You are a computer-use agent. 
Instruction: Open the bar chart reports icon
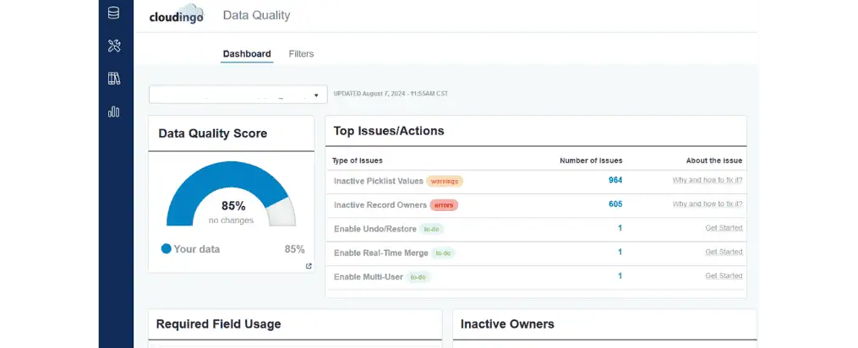(x=114, y=111)
